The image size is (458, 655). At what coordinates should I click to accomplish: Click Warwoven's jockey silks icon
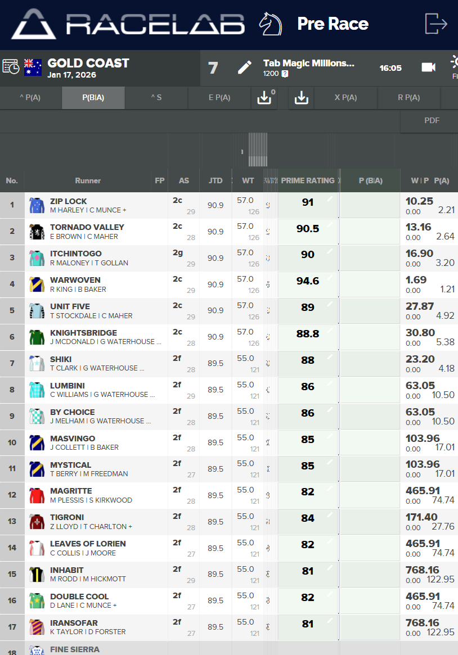[x=37, y=284]
